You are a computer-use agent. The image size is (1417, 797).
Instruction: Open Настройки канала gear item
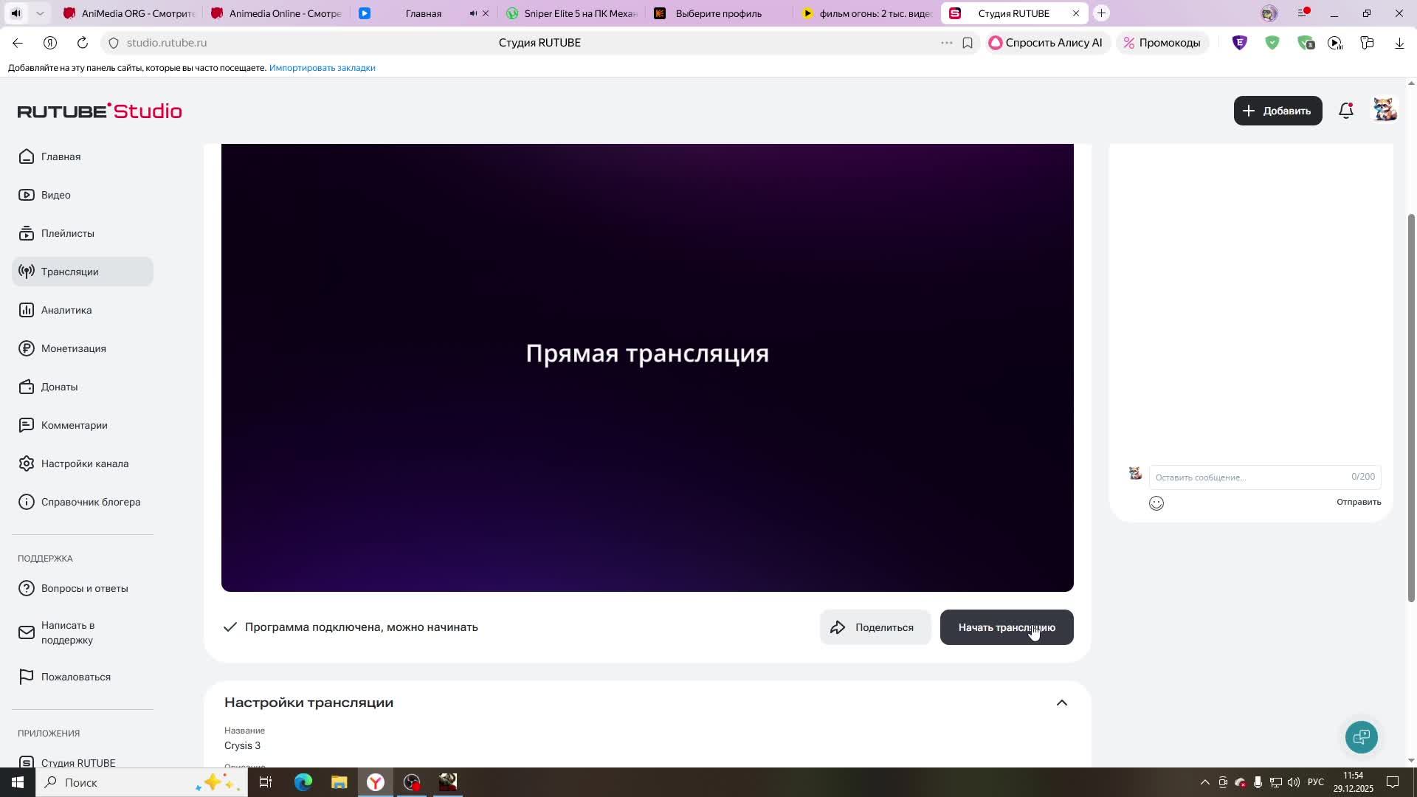pos(84,463)
